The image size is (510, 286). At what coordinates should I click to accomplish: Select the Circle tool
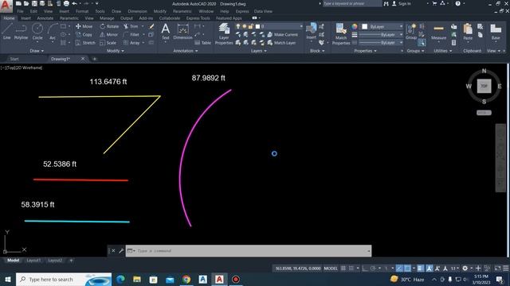[x=37, y=32]
